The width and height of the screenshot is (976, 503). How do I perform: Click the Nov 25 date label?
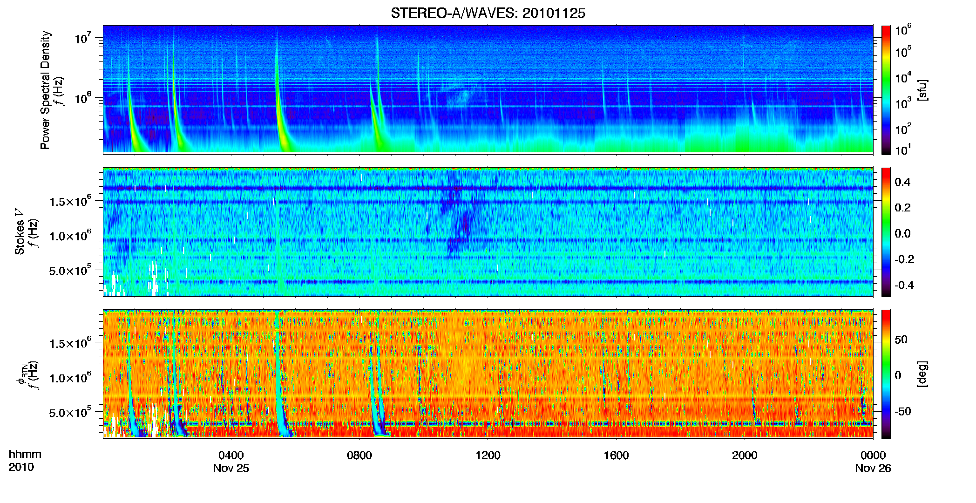click(x=231, y=469)
